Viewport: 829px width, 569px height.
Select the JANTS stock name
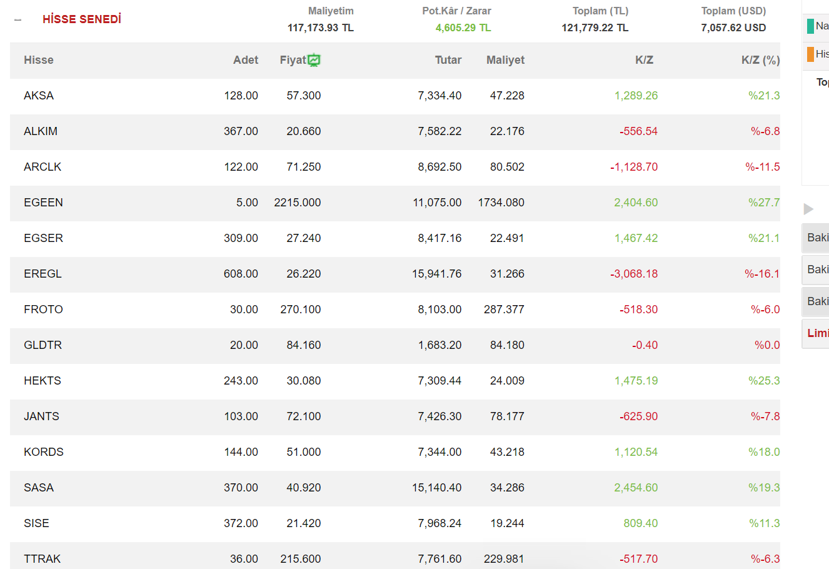tap(41, 416)
